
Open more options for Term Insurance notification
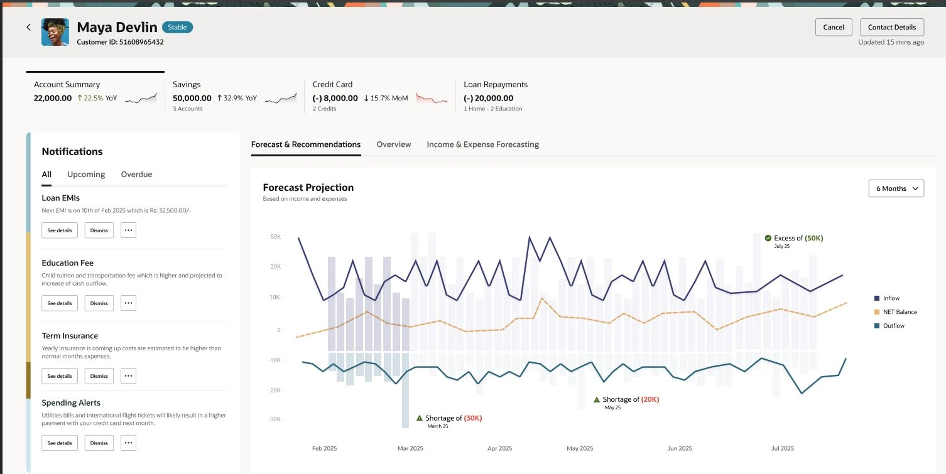click(128, 375)
